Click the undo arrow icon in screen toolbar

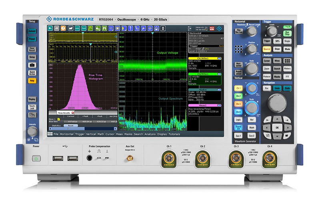coord(50,28)
